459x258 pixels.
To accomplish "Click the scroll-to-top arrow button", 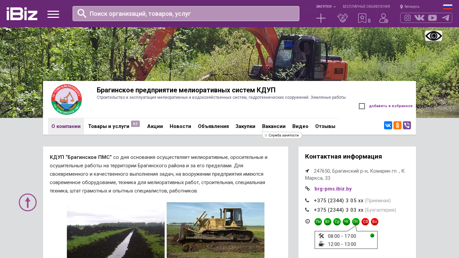I will pyautogui.click(x=28, y=202).
